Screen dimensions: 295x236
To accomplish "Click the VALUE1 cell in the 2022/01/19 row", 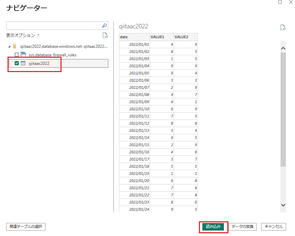I will 162,173.
